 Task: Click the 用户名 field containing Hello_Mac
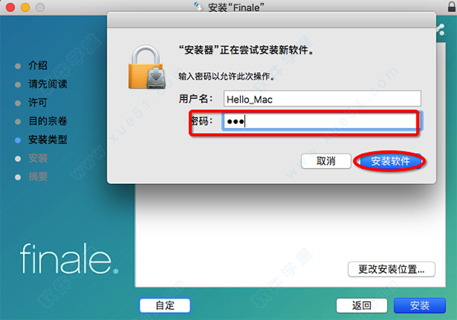click(x=322, y=99)
